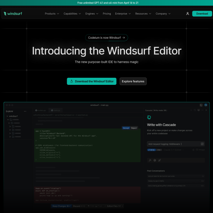Click the serverStartupSequence breadcrumb segment
213x213 pixels.
pyautogui.click(x=64, y=115)
